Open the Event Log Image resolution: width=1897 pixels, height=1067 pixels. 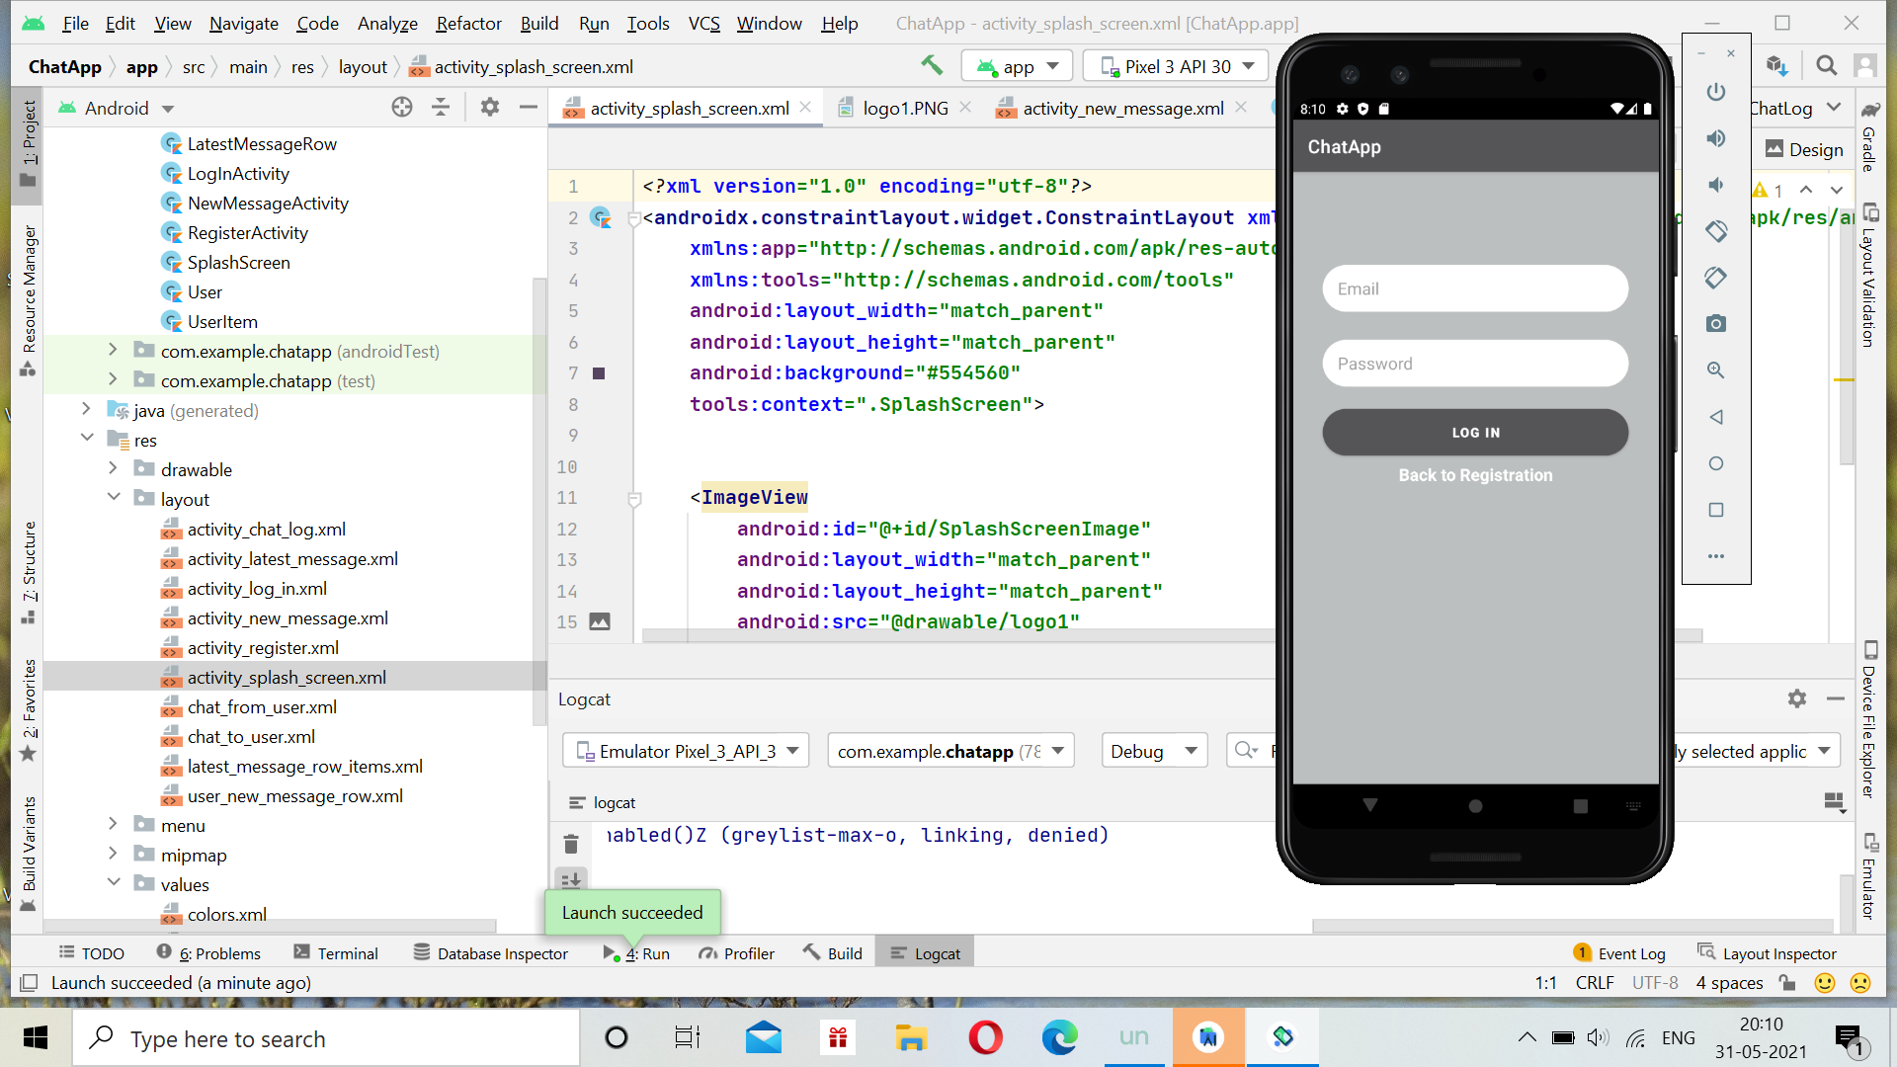click(x=1619, y=953)
